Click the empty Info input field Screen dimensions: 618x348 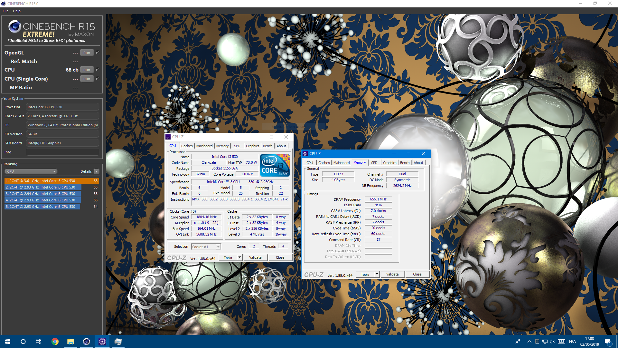[62, 152]
